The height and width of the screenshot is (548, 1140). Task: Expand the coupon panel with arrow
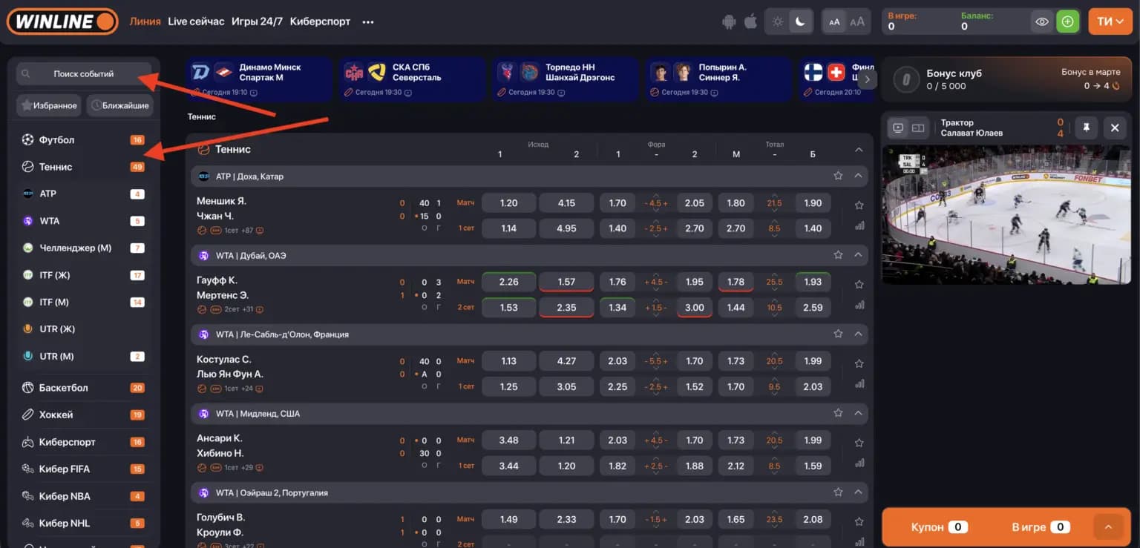coord(1108,527)
